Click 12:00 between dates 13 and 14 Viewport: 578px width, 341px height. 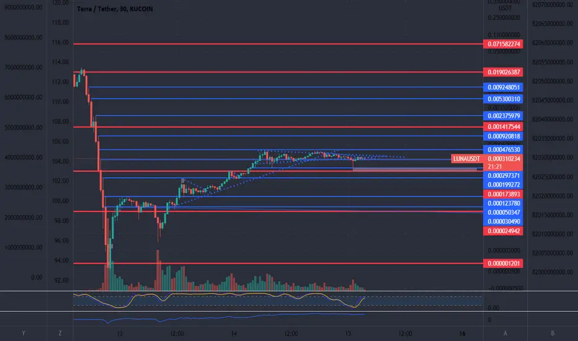click(x=177, y=334)
